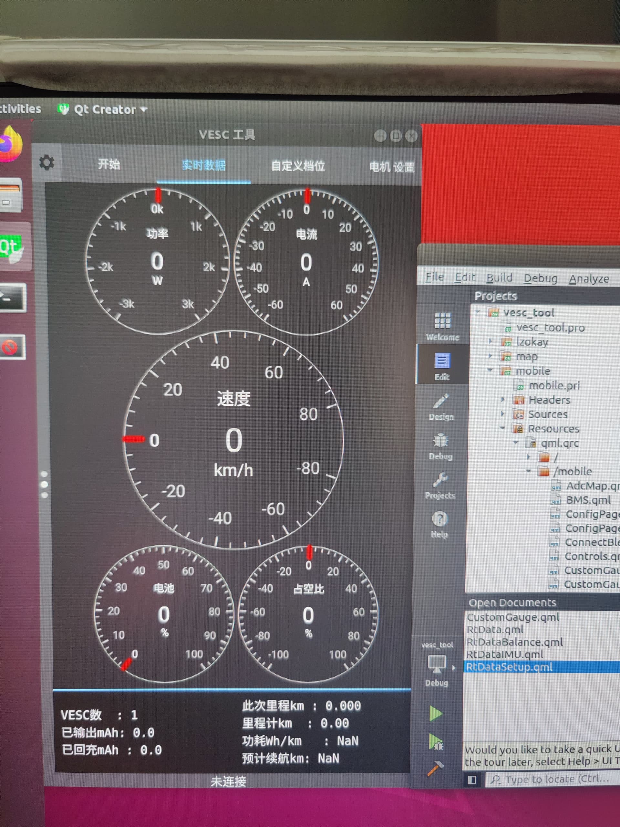Screen dimensions: 620x827
Task: Expand the lzokay folder node
Action: click(491, 341)
